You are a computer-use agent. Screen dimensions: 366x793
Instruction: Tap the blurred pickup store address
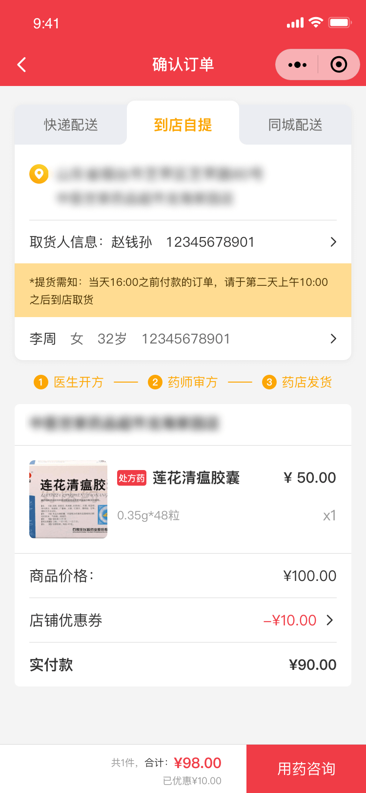[x=159, y=186]
